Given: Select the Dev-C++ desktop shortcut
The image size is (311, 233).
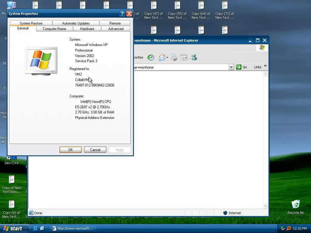Looking at the screenshot, I should (x=12, y=161).
